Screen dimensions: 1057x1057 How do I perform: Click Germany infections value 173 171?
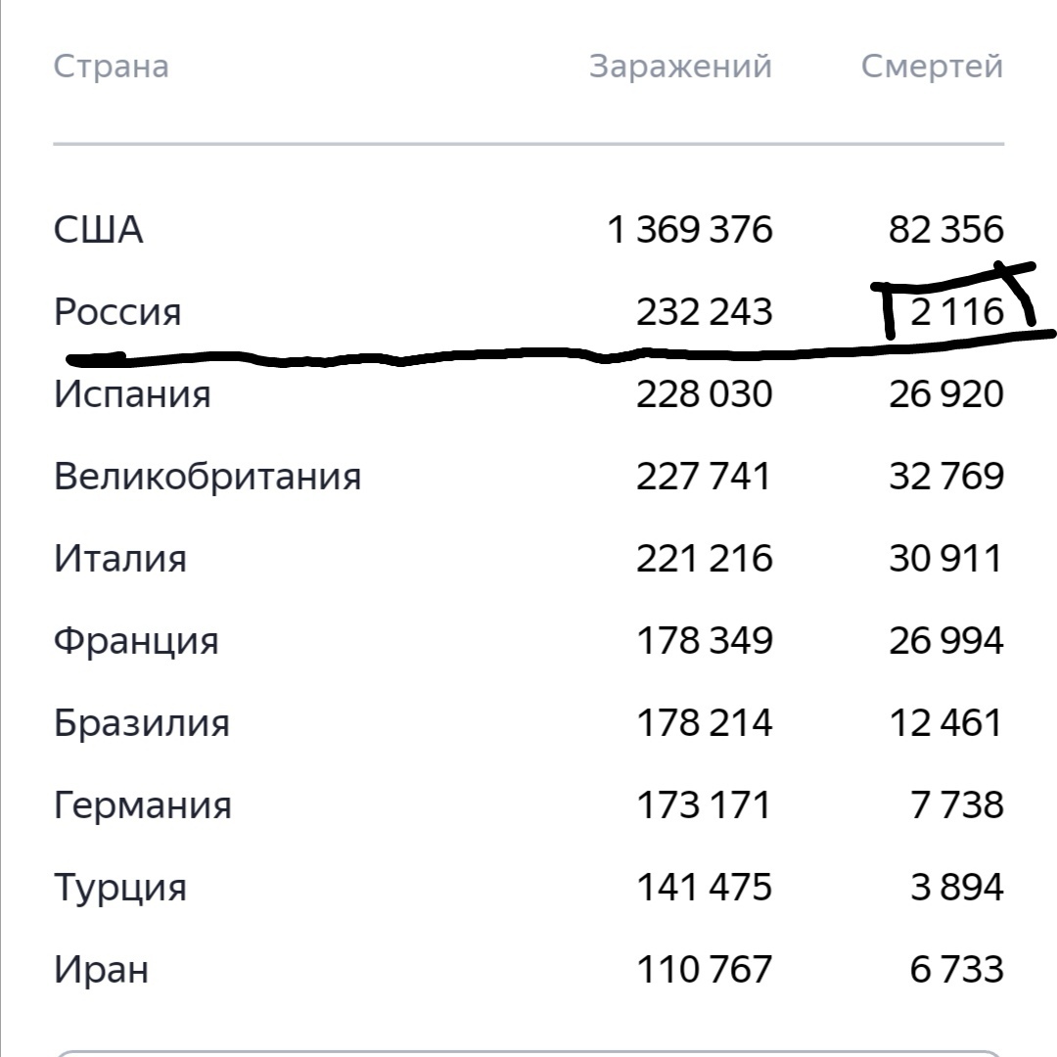tap(705, 804)
